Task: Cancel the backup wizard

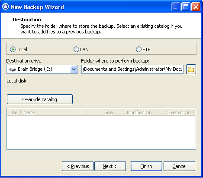Action: click(x=179, y=166)
